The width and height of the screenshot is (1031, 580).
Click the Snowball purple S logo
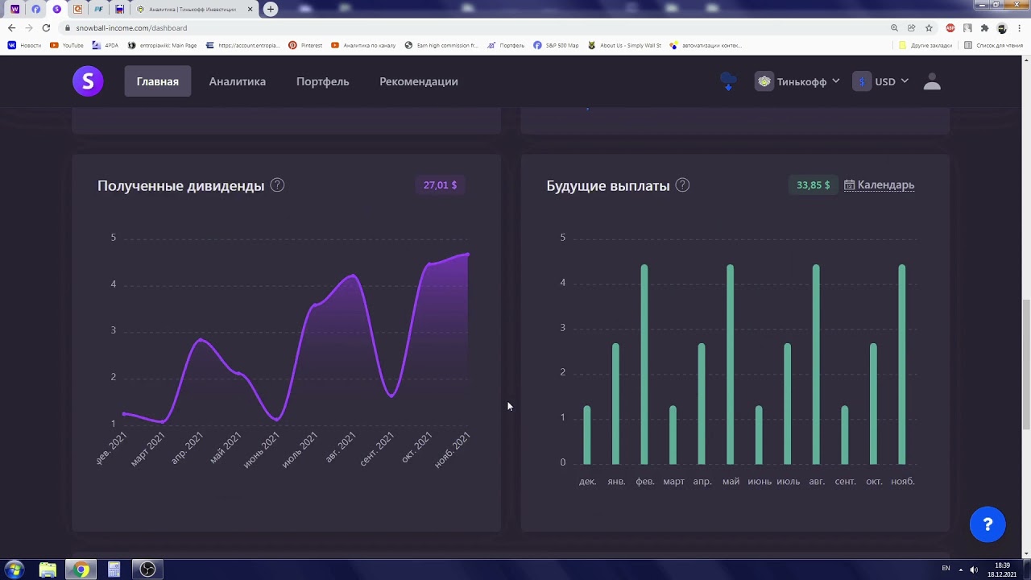pos(88,81)
